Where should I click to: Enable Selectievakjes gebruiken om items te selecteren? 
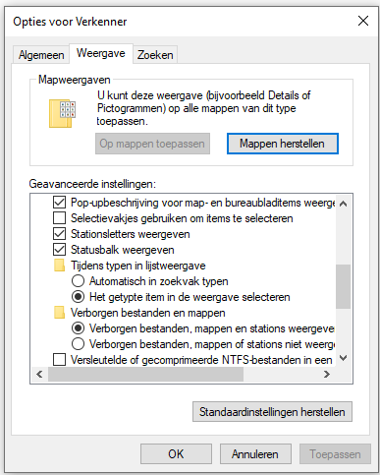click(59, 218)
